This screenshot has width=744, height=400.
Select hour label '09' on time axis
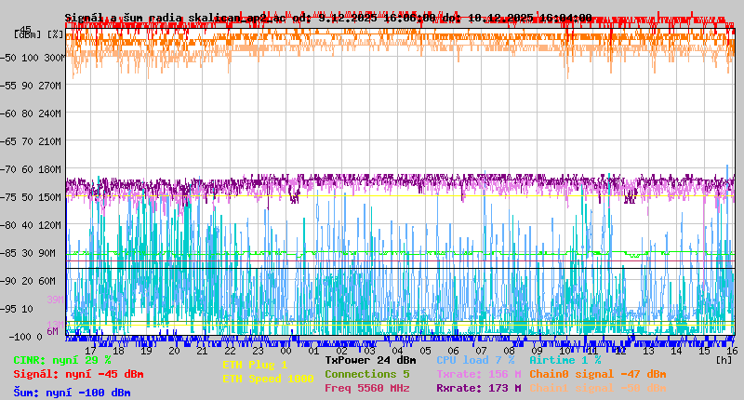(x=537, y=351)
